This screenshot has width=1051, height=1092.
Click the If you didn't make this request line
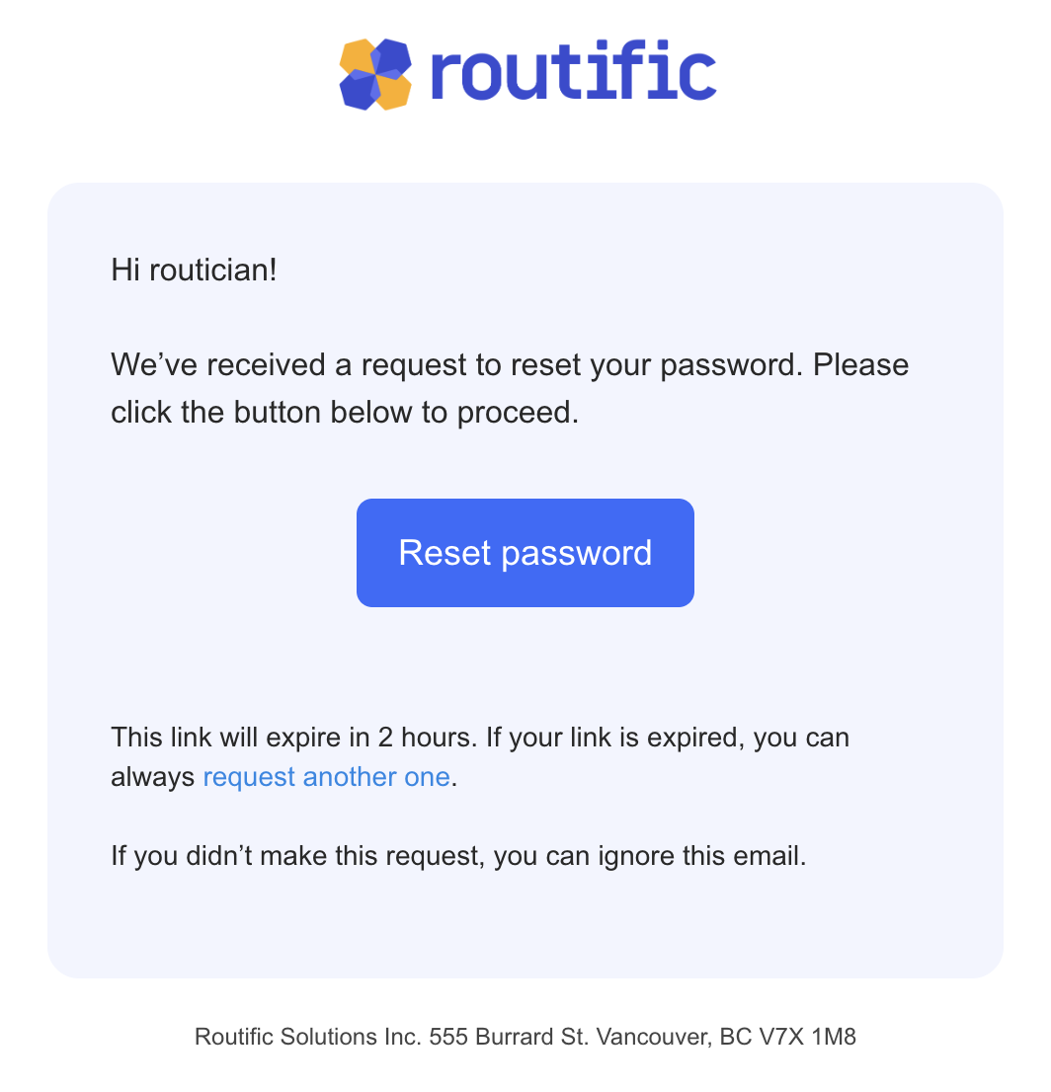pos(458,856)
